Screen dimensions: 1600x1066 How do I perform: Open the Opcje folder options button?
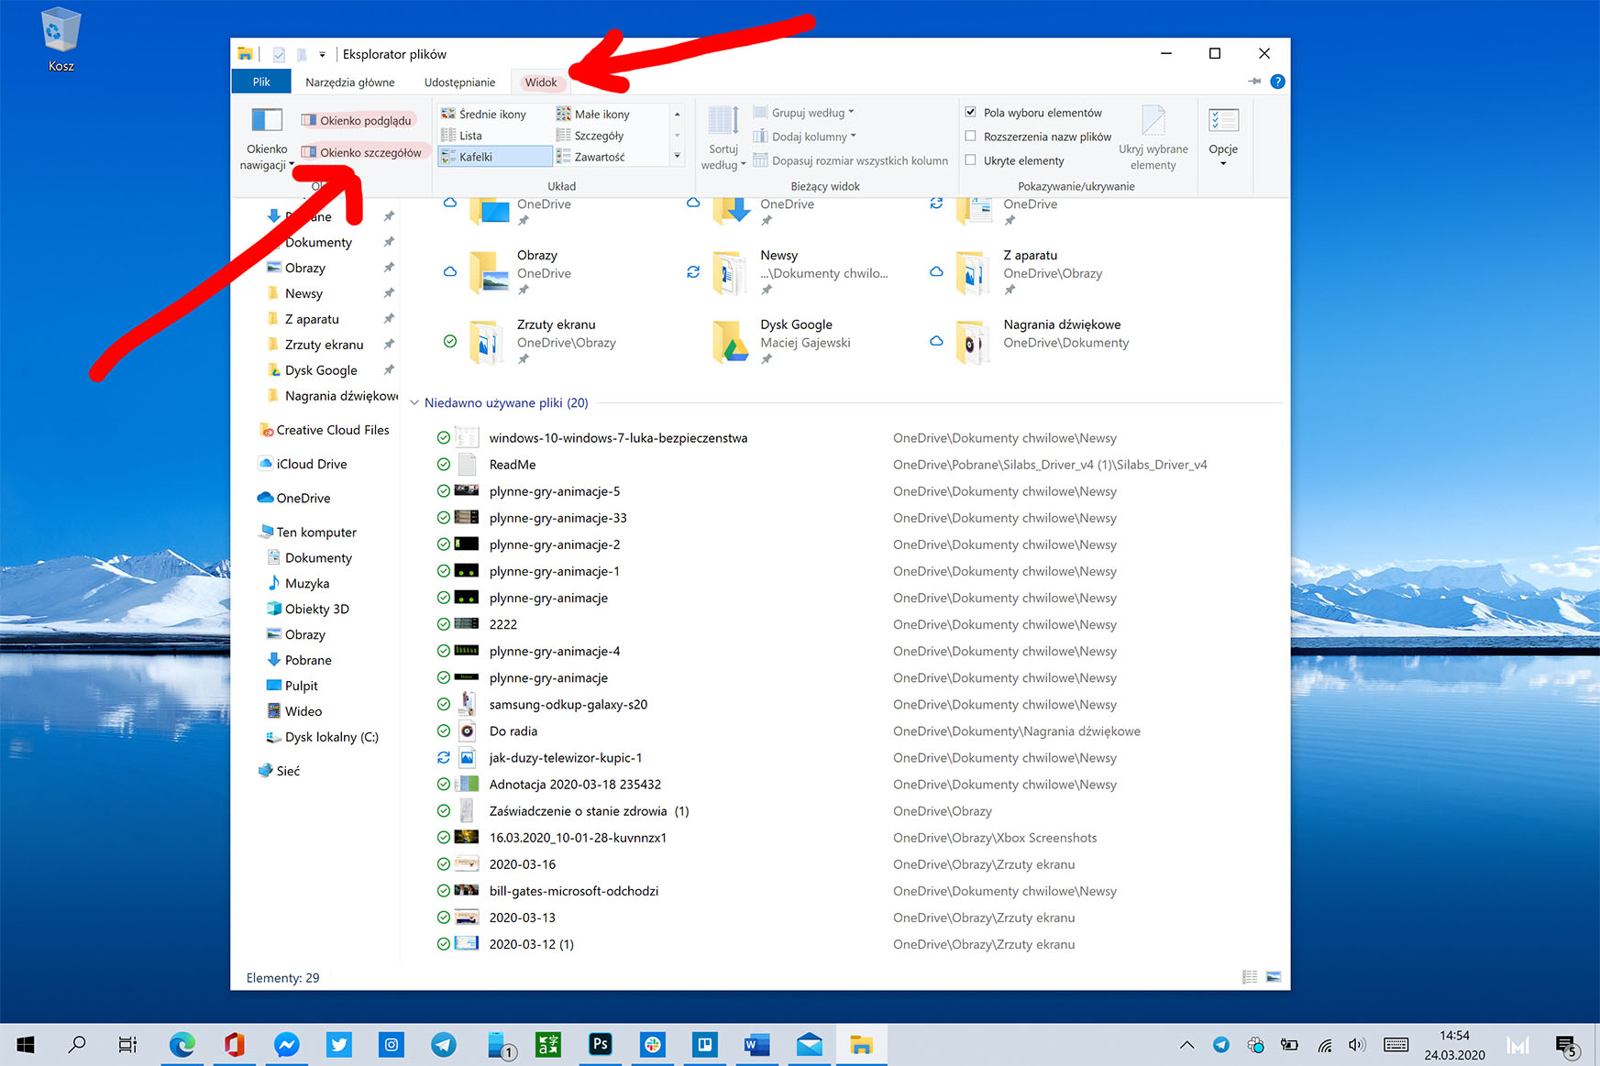pyautogui.click(x=1223, y=138)
